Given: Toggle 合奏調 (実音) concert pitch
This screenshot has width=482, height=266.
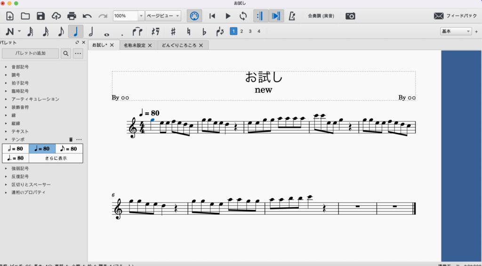Looking at the screenshot, I should click(321, 16).
